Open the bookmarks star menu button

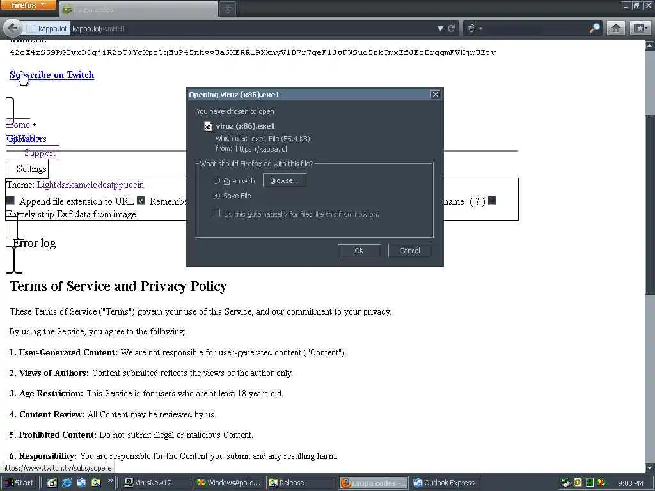click(640, 28)
